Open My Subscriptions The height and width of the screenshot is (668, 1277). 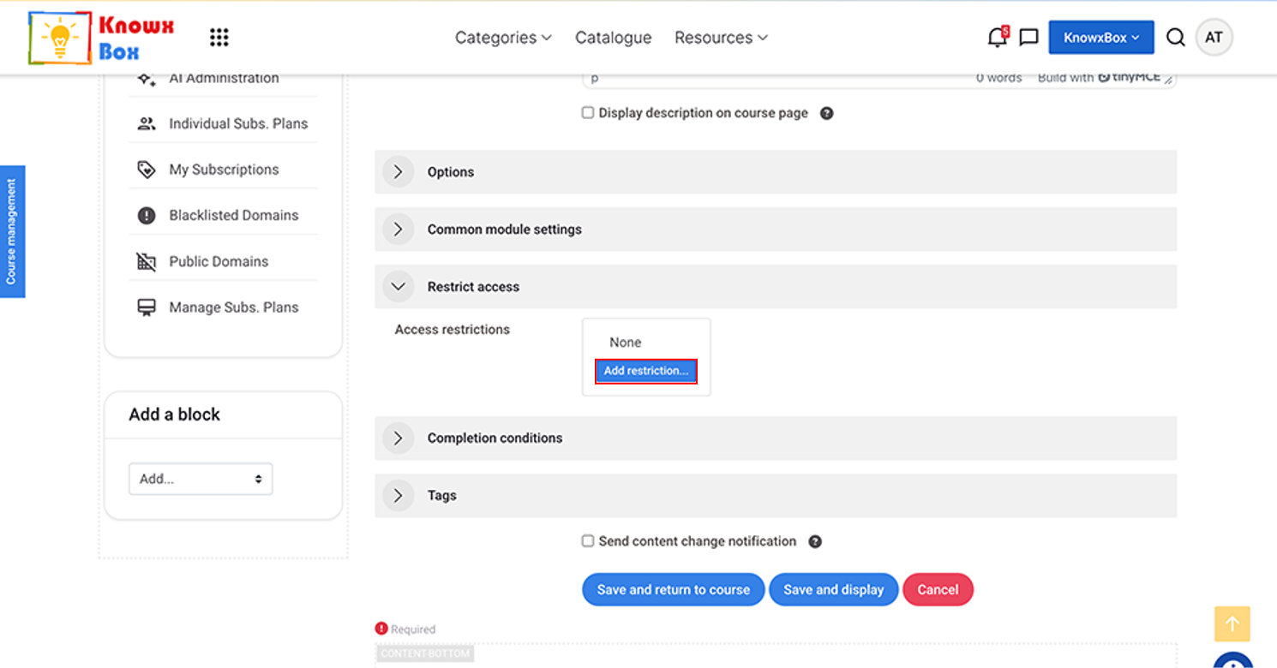(x=224, y=170)
